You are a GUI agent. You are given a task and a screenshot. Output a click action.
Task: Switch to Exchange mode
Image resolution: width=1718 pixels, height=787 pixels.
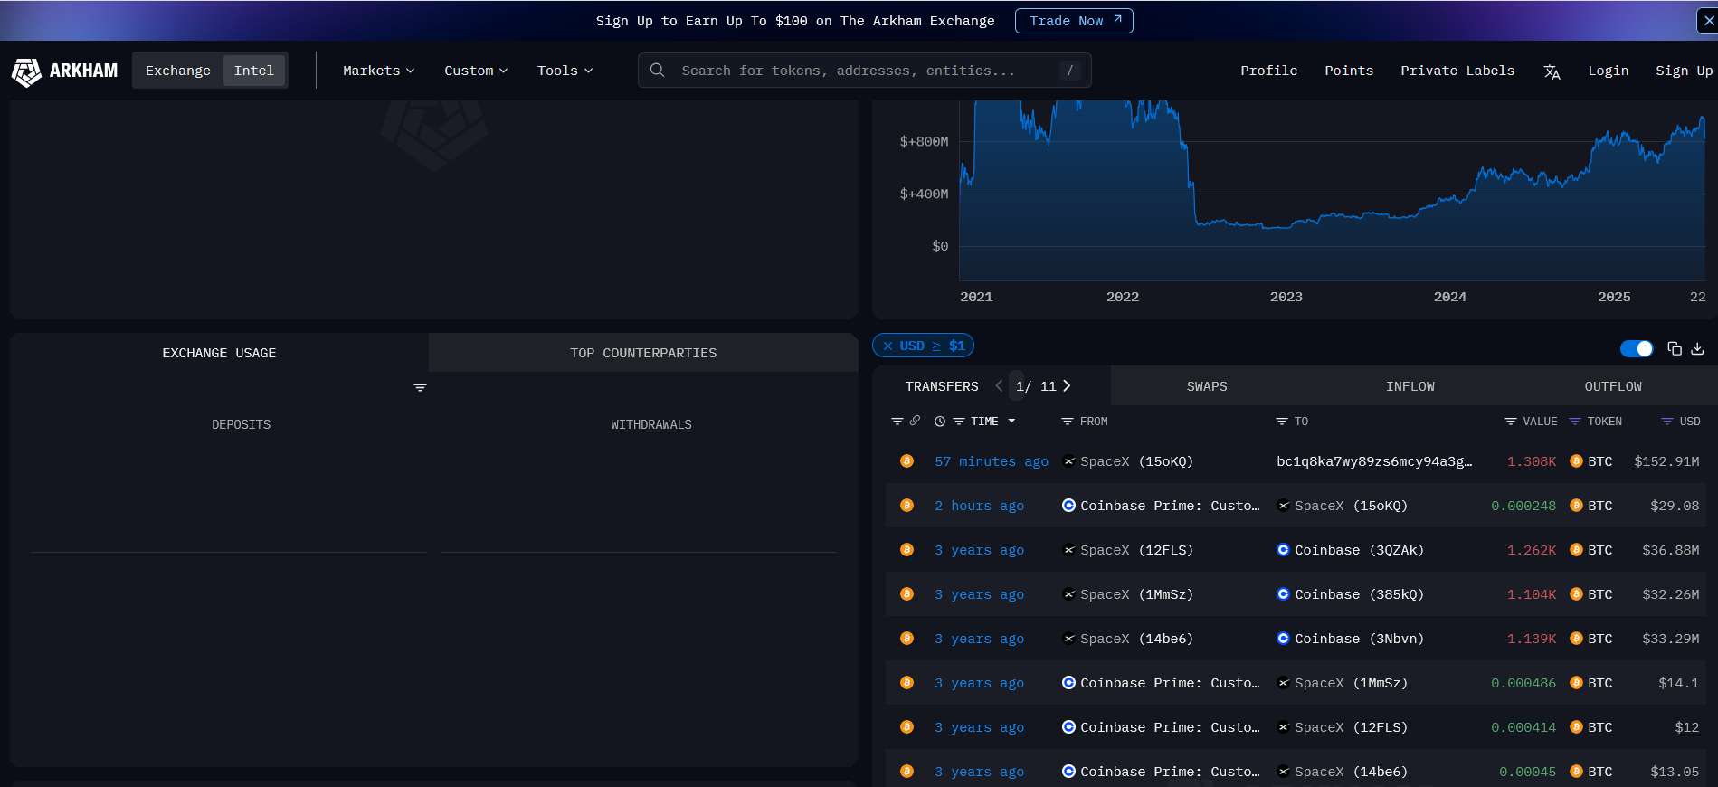[x=178, y=71]
